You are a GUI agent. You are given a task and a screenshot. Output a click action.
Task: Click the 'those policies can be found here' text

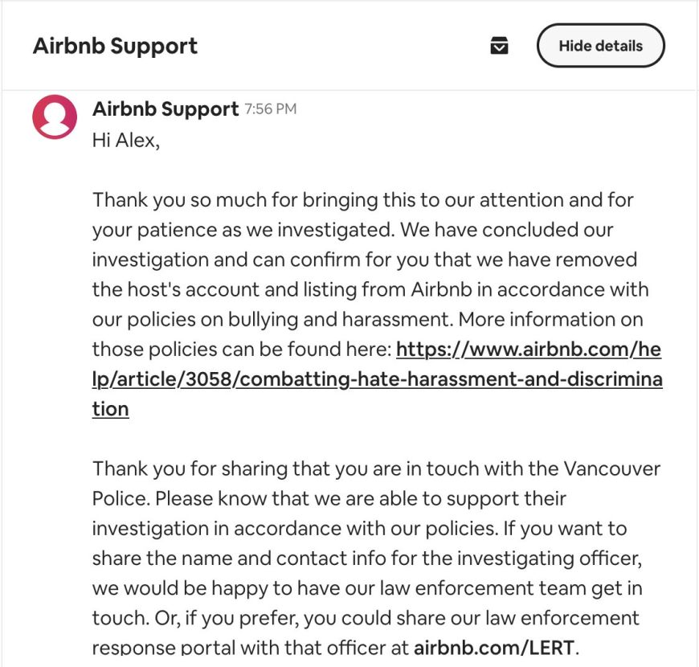pyautogui.click(x=242, y=350)
